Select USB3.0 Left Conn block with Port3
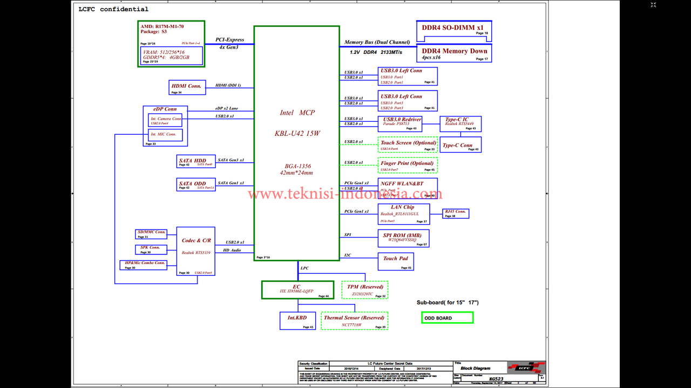691x388 pixels. click(408, 102)
